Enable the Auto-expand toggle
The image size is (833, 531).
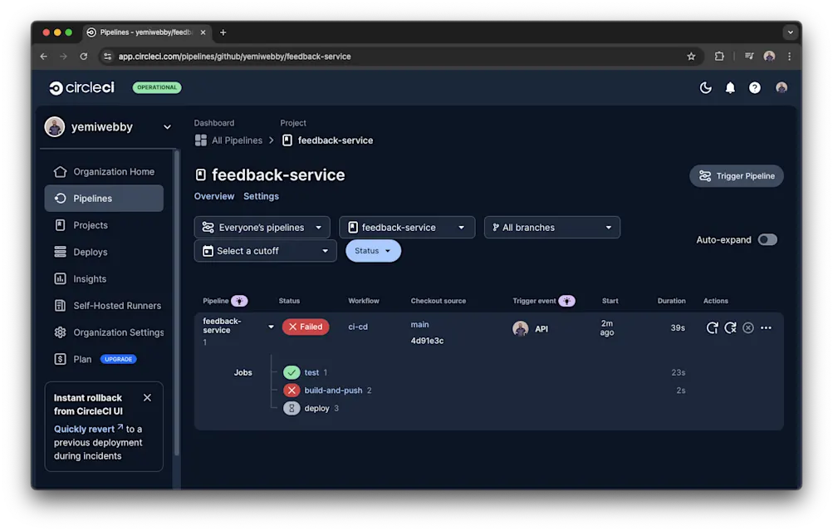coord(767,239)
